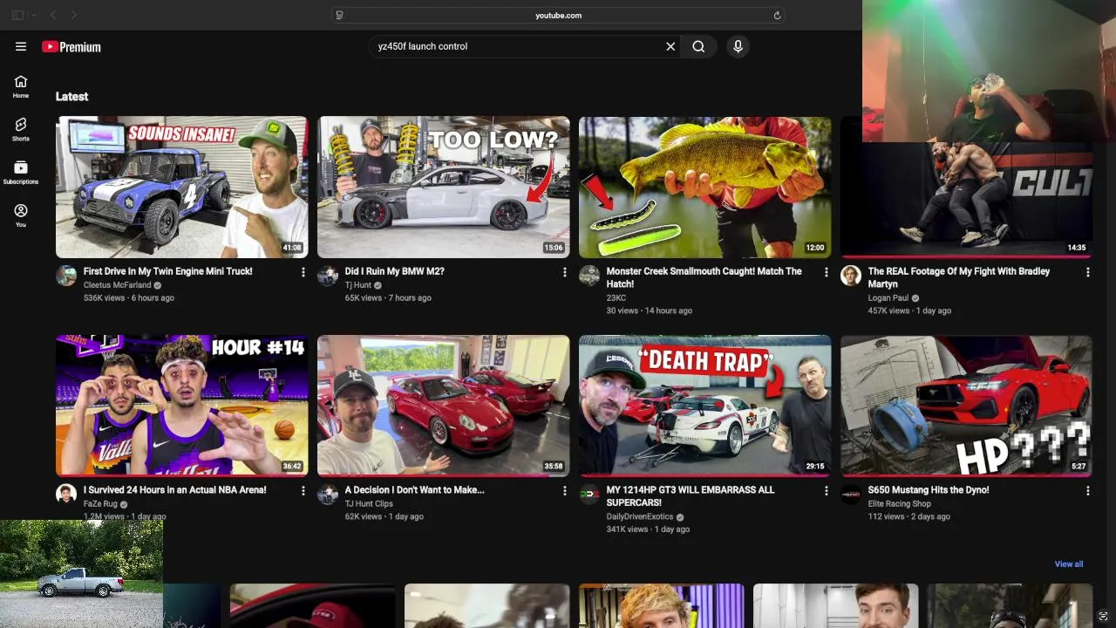Viewport: 1116px width, 628px height.
Task: Play the red Porsche garage thumbnail
Action: click(x=443, y=406)
